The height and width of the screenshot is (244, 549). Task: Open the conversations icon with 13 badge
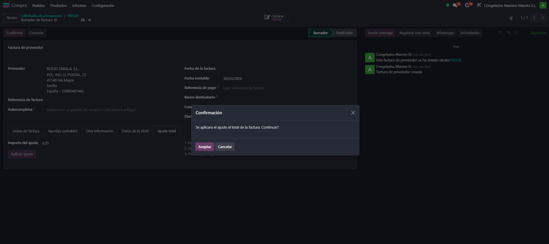[x=455, y=5]
